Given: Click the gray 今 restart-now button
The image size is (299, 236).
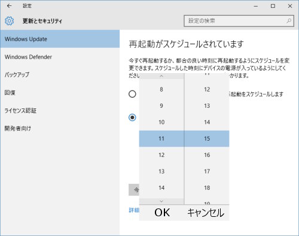Looking at the screenshot, I should [134, 190].
